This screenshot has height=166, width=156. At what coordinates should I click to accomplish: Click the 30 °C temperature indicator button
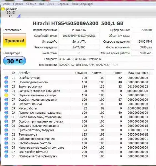[14, 61]
